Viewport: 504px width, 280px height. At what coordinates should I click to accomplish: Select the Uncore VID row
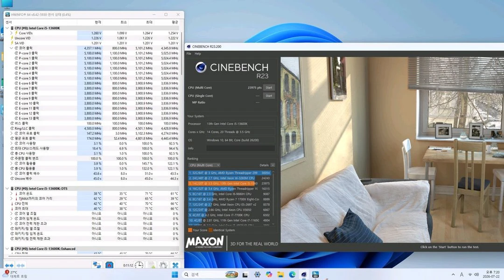pos(92,38)
